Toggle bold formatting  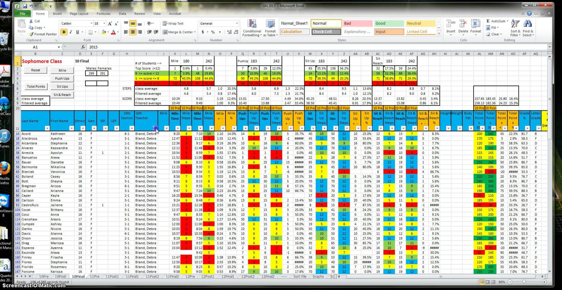(64, 32)
